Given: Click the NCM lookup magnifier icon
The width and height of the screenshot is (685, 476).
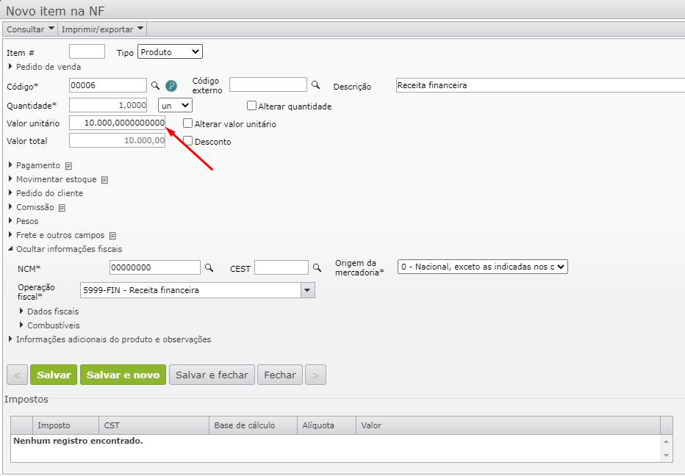Looking at the screenshot, I should click(209, 267).
